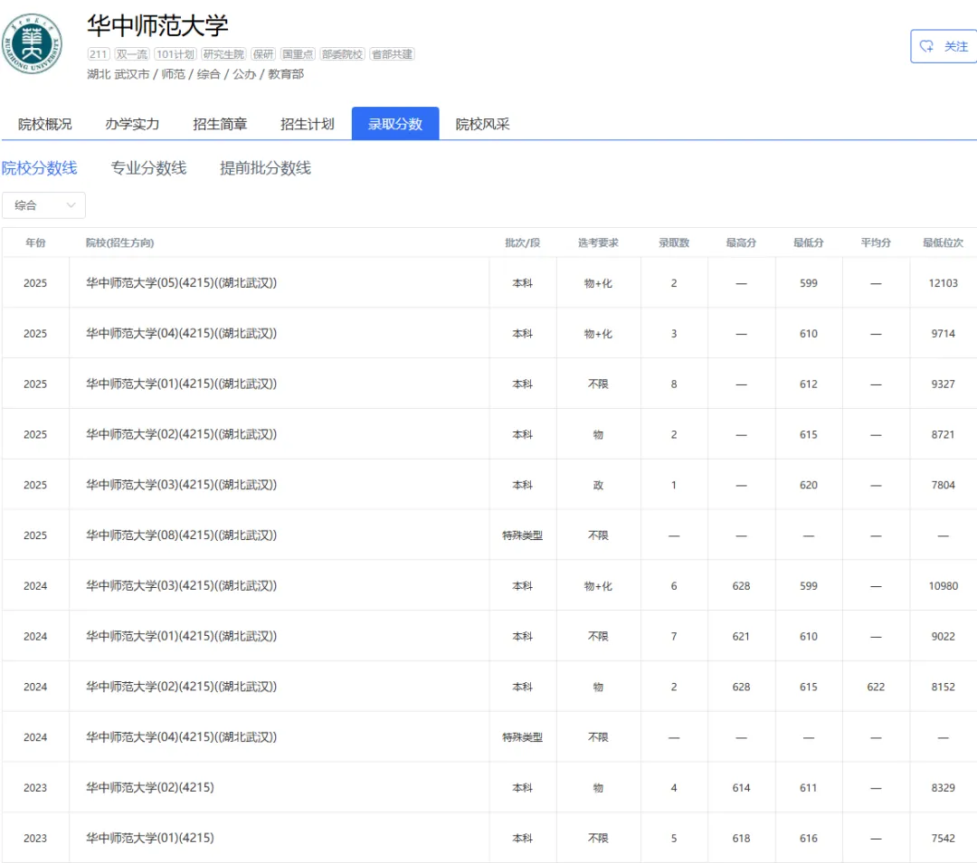Open the 综合 category dropdown

pos(43,205)
